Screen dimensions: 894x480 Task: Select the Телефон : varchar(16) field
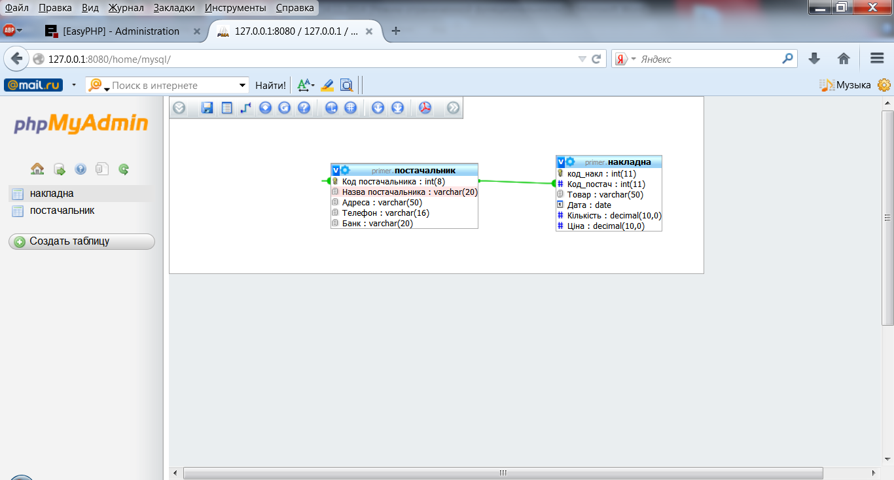404,213
